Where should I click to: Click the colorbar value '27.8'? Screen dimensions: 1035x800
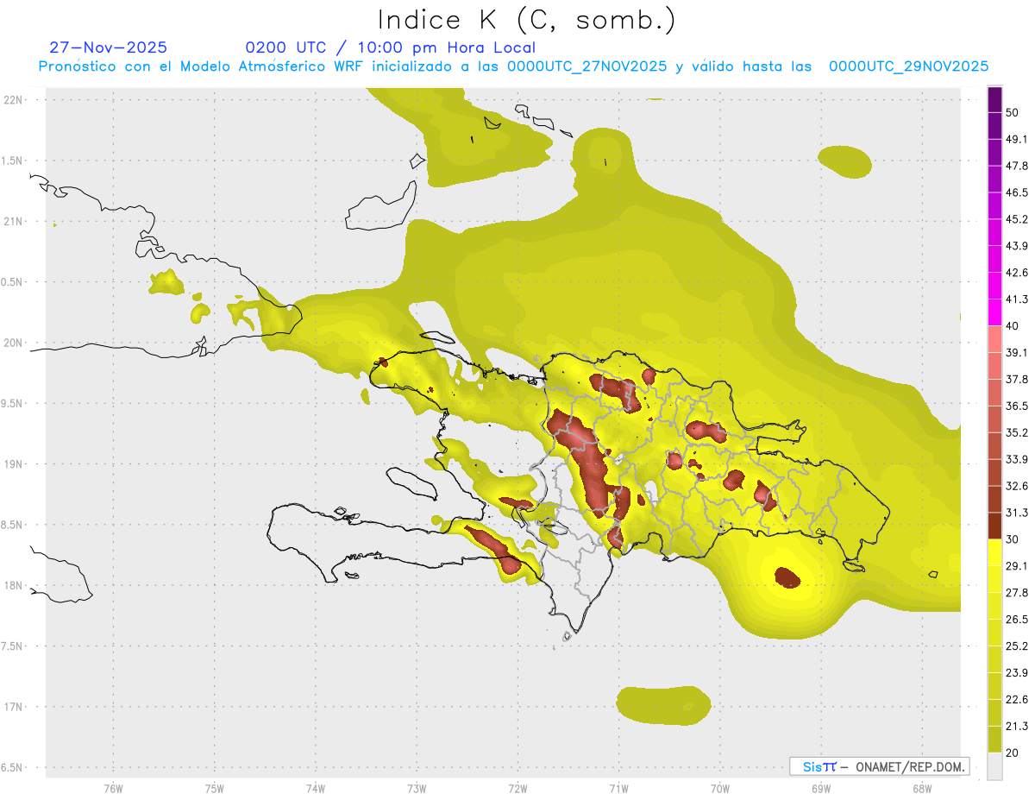1017,593
